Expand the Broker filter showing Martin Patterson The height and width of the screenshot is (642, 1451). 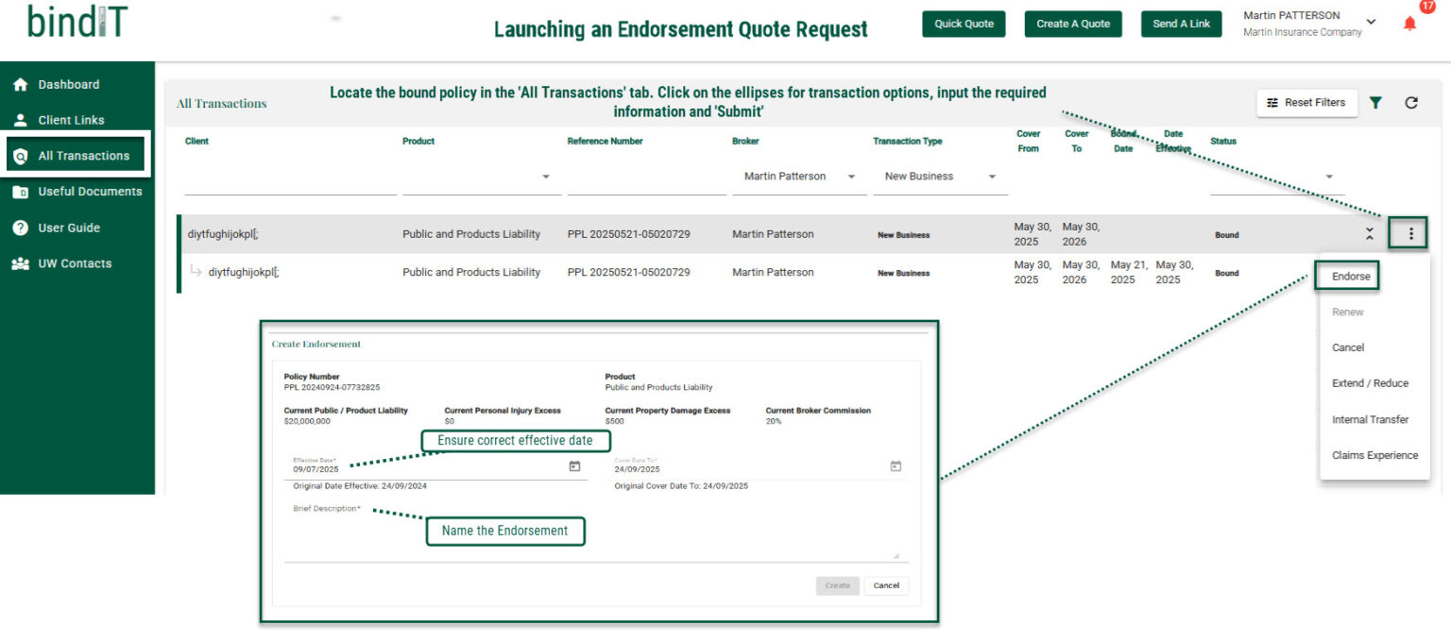pyautogui.click(x=851, y=177)
